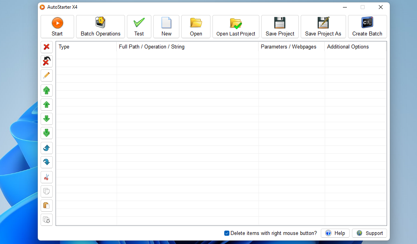Remove all list entries
Image resolution: width=417 pixels, height=244 pixels.
[x=47, y=61]
